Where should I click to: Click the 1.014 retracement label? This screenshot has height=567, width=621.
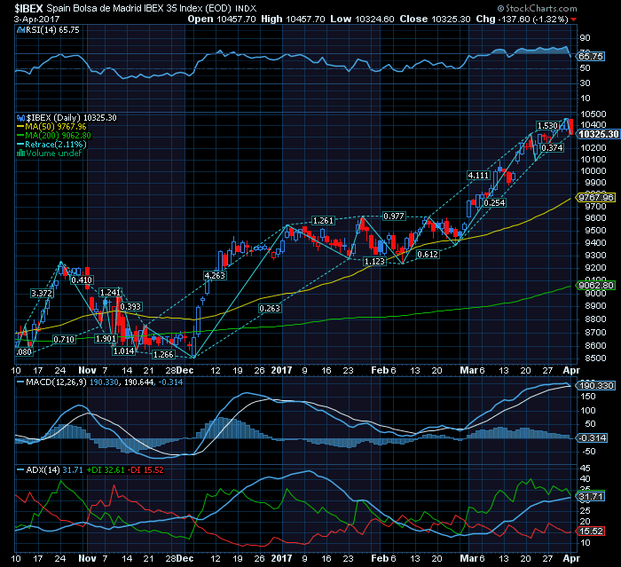tap(123, 351)
